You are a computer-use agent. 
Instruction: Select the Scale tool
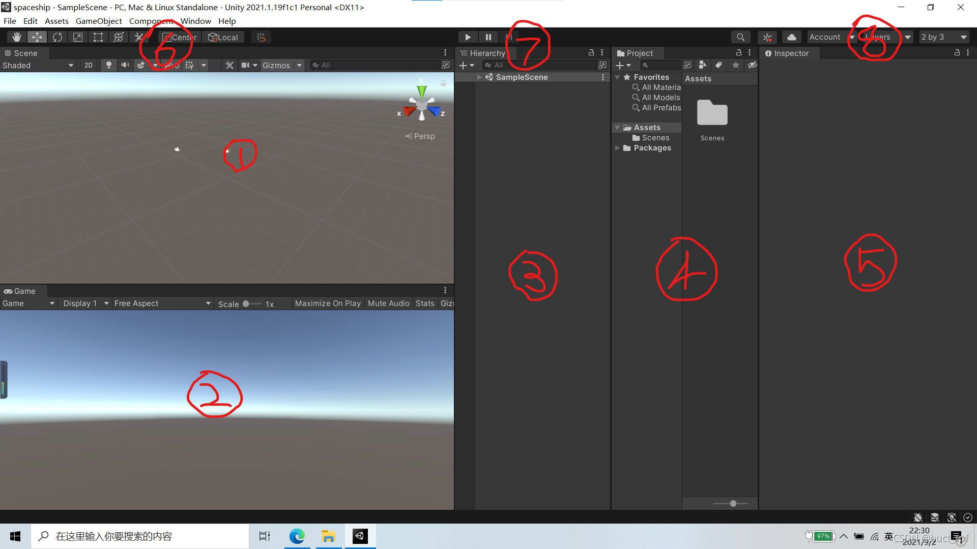click(x=78, y=37)
